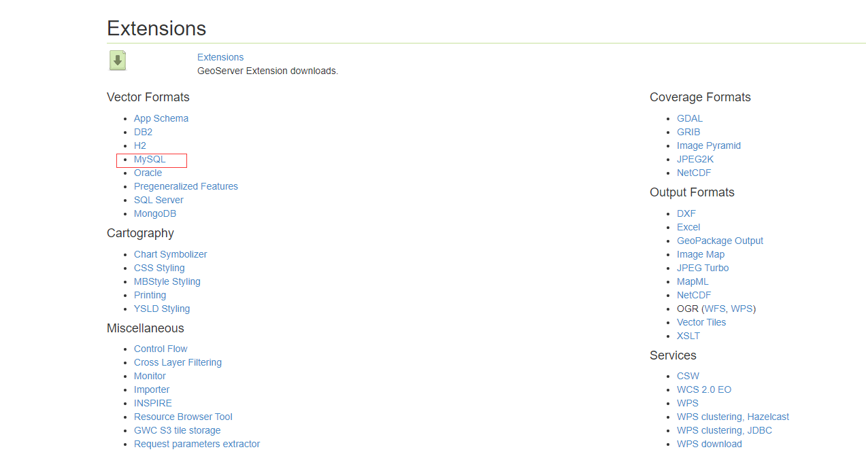Click the Control Flow link
866x454 pixels.
point(161,349)
